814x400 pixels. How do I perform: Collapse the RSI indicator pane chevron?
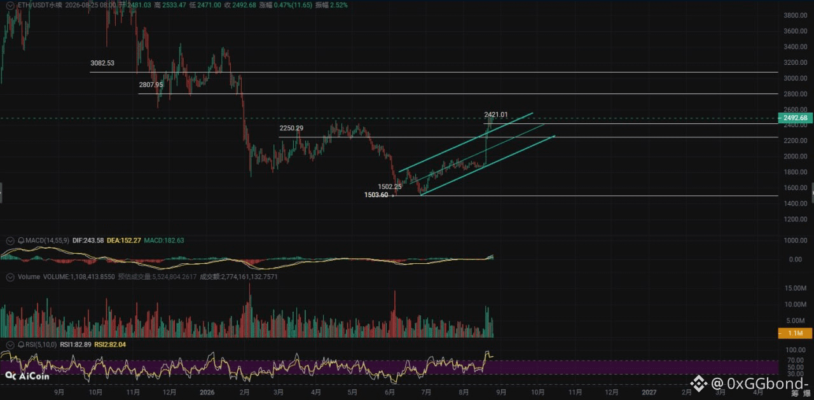click(10, 344)
